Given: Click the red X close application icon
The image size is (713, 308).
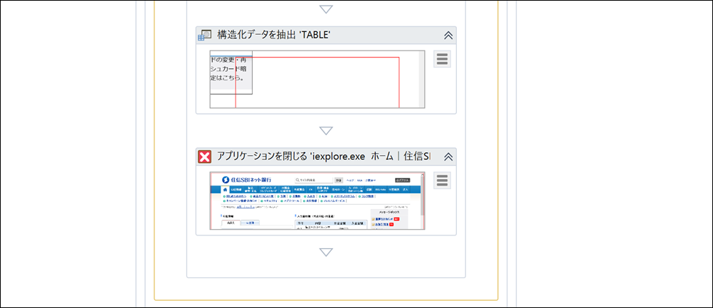Looking at the screenshot, I should (205, 156).
